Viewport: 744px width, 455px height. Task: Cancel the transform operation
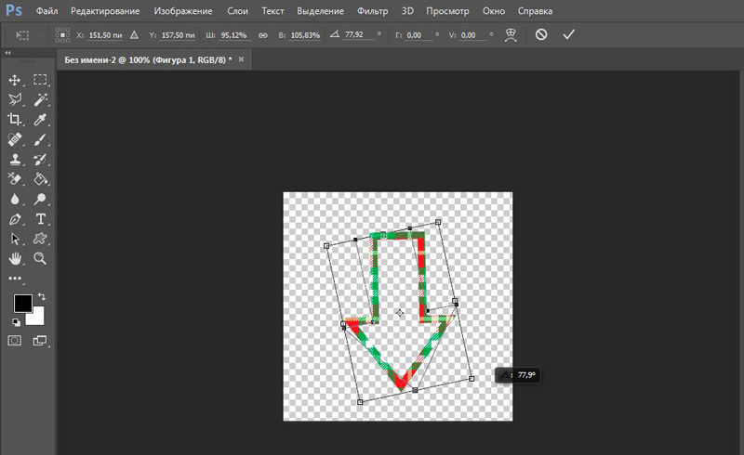[541, 34]
